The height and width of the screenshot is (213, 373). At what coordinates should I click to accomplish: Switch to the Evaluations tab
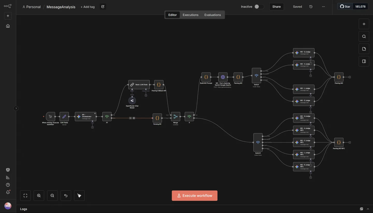tap(213, 15)
